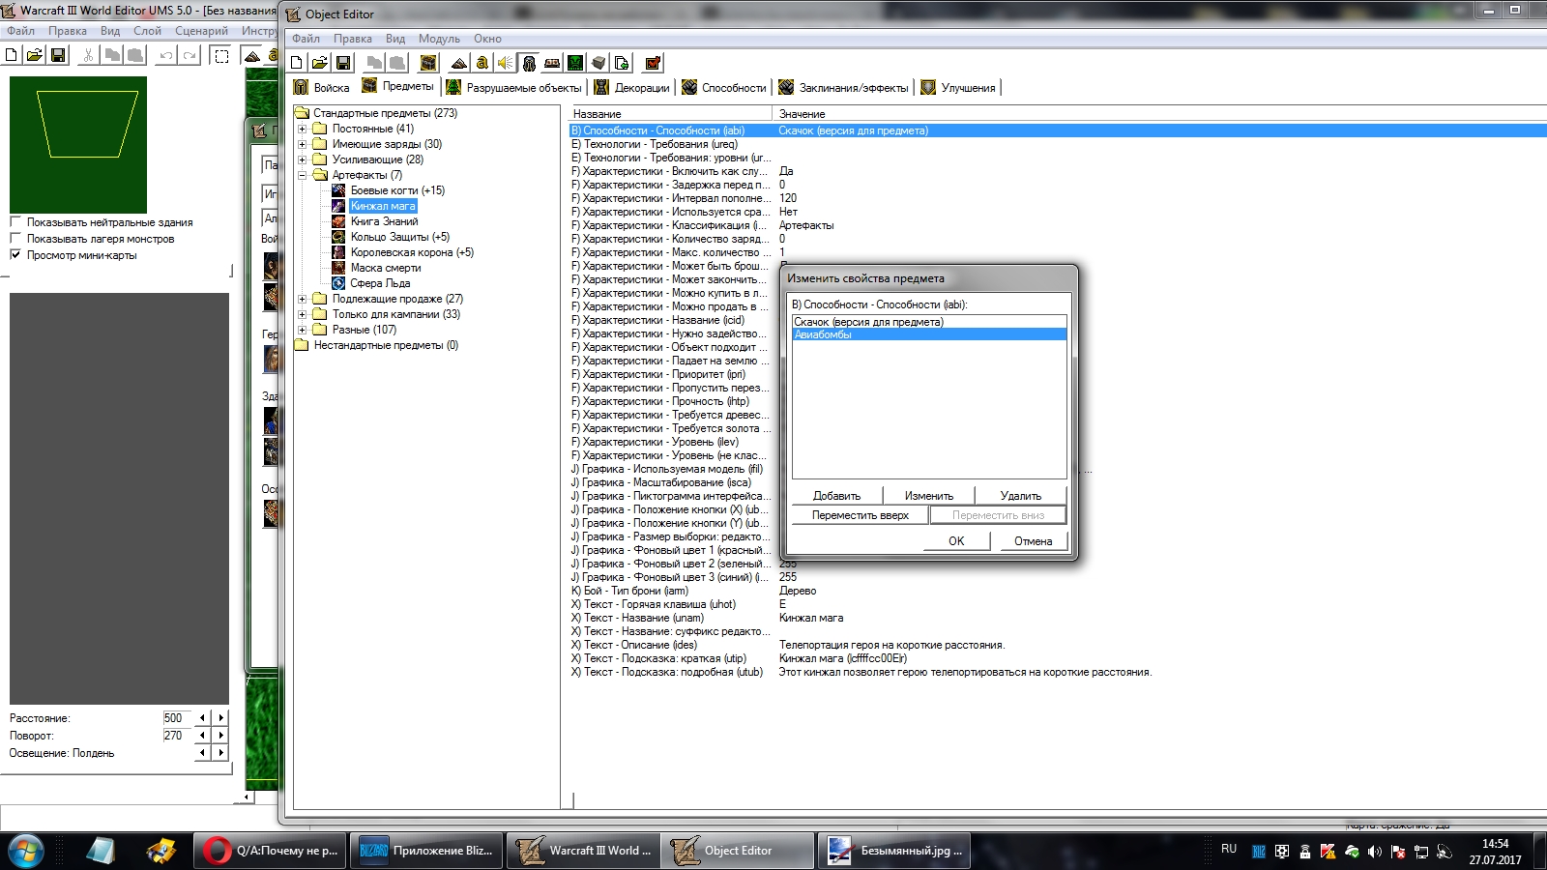Select Кинжал мага item in tree

(383, 206)
